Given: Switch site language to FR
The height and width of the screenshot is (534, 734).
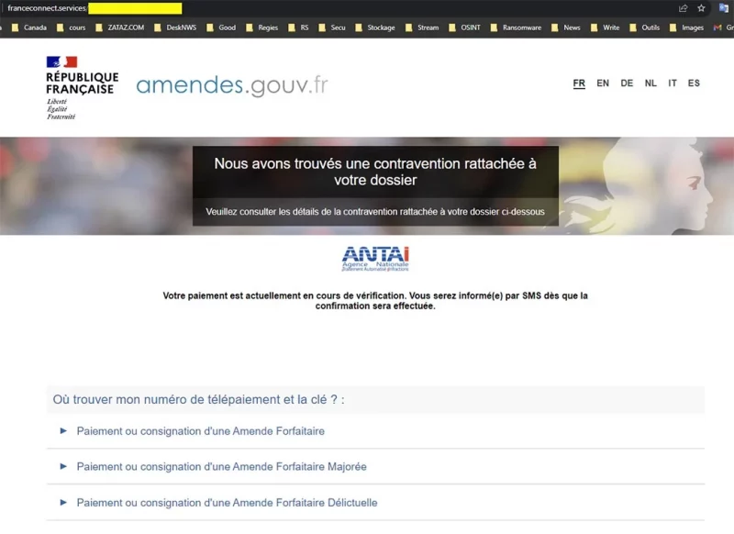Looking at the screenshot, I should pyautogui.click(x=579, y=83).
